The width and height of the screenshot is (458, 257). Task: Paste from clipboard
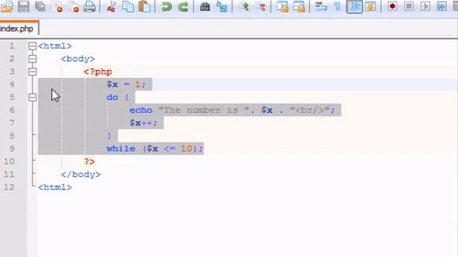(x=145, y=6)
